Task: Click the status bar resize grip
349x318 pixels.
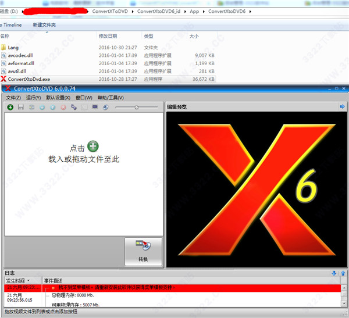Action: 345,314
